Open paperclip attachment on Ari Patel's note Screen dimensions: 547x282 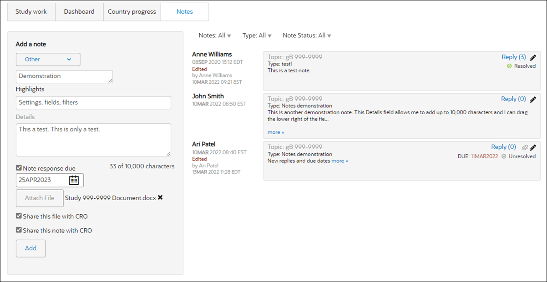click(525, 147)
